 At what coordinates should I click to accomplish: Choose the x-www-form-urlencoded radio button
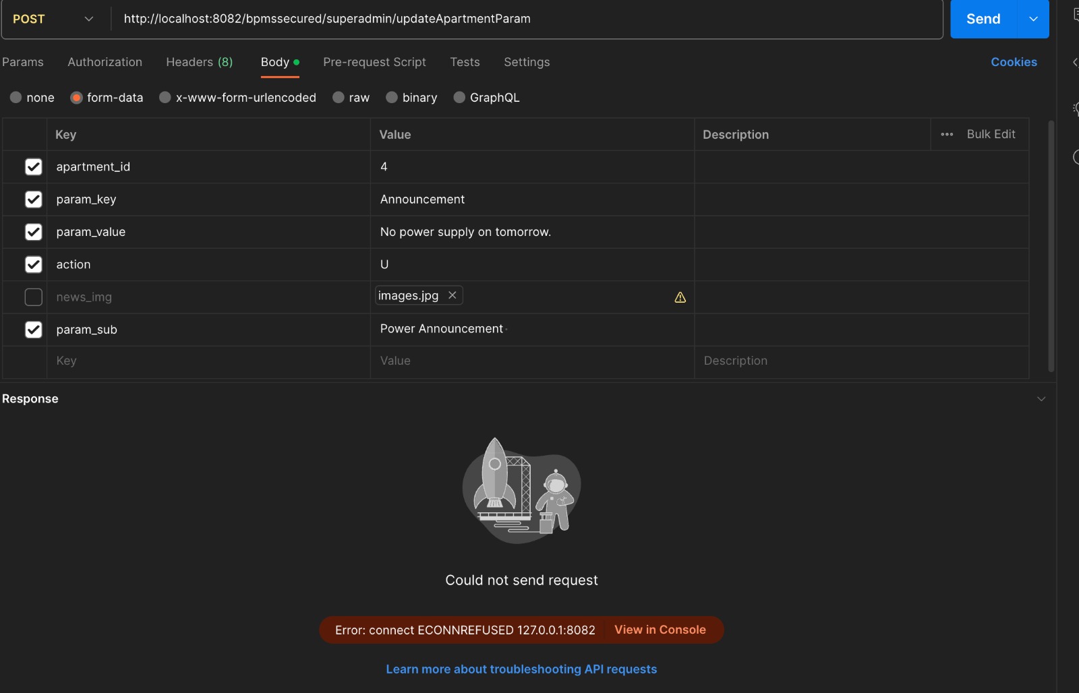[x=165, y=98]
